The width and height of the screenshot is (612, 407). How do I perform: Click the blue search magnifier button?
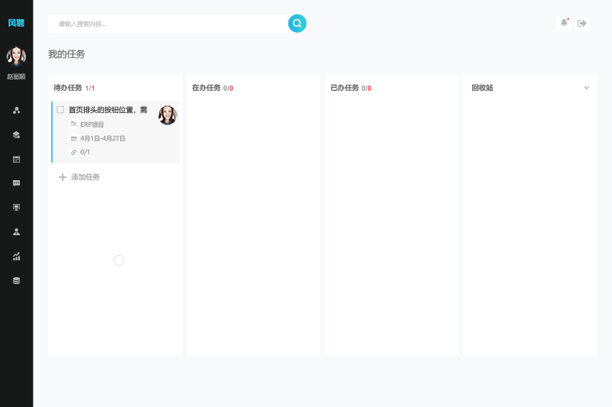297,24
